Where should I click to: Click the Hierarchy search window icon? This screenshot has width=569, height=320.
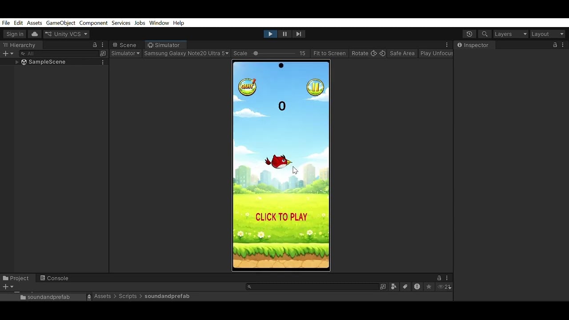(103, 53)
